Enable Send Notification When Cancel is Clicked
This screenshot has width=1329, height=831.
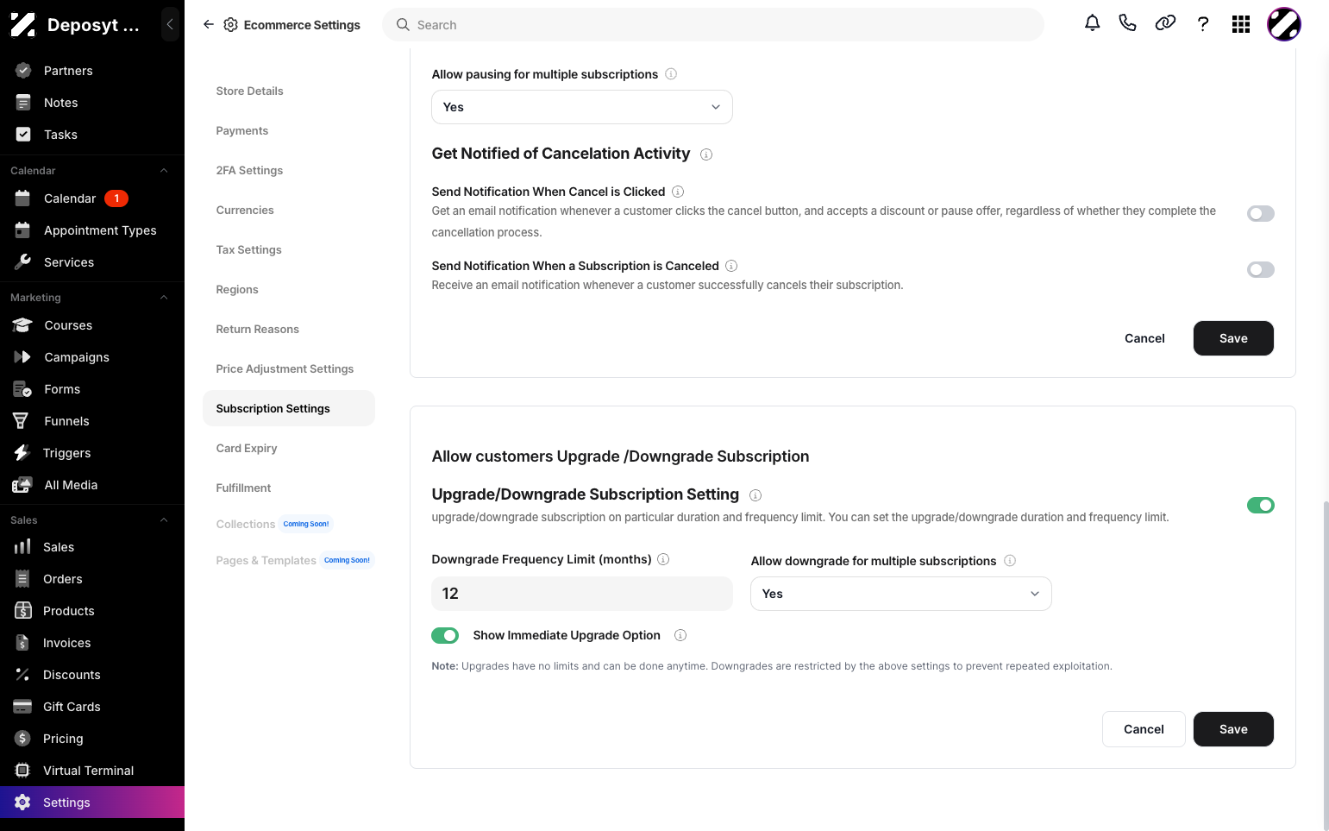pos(1260,213)
